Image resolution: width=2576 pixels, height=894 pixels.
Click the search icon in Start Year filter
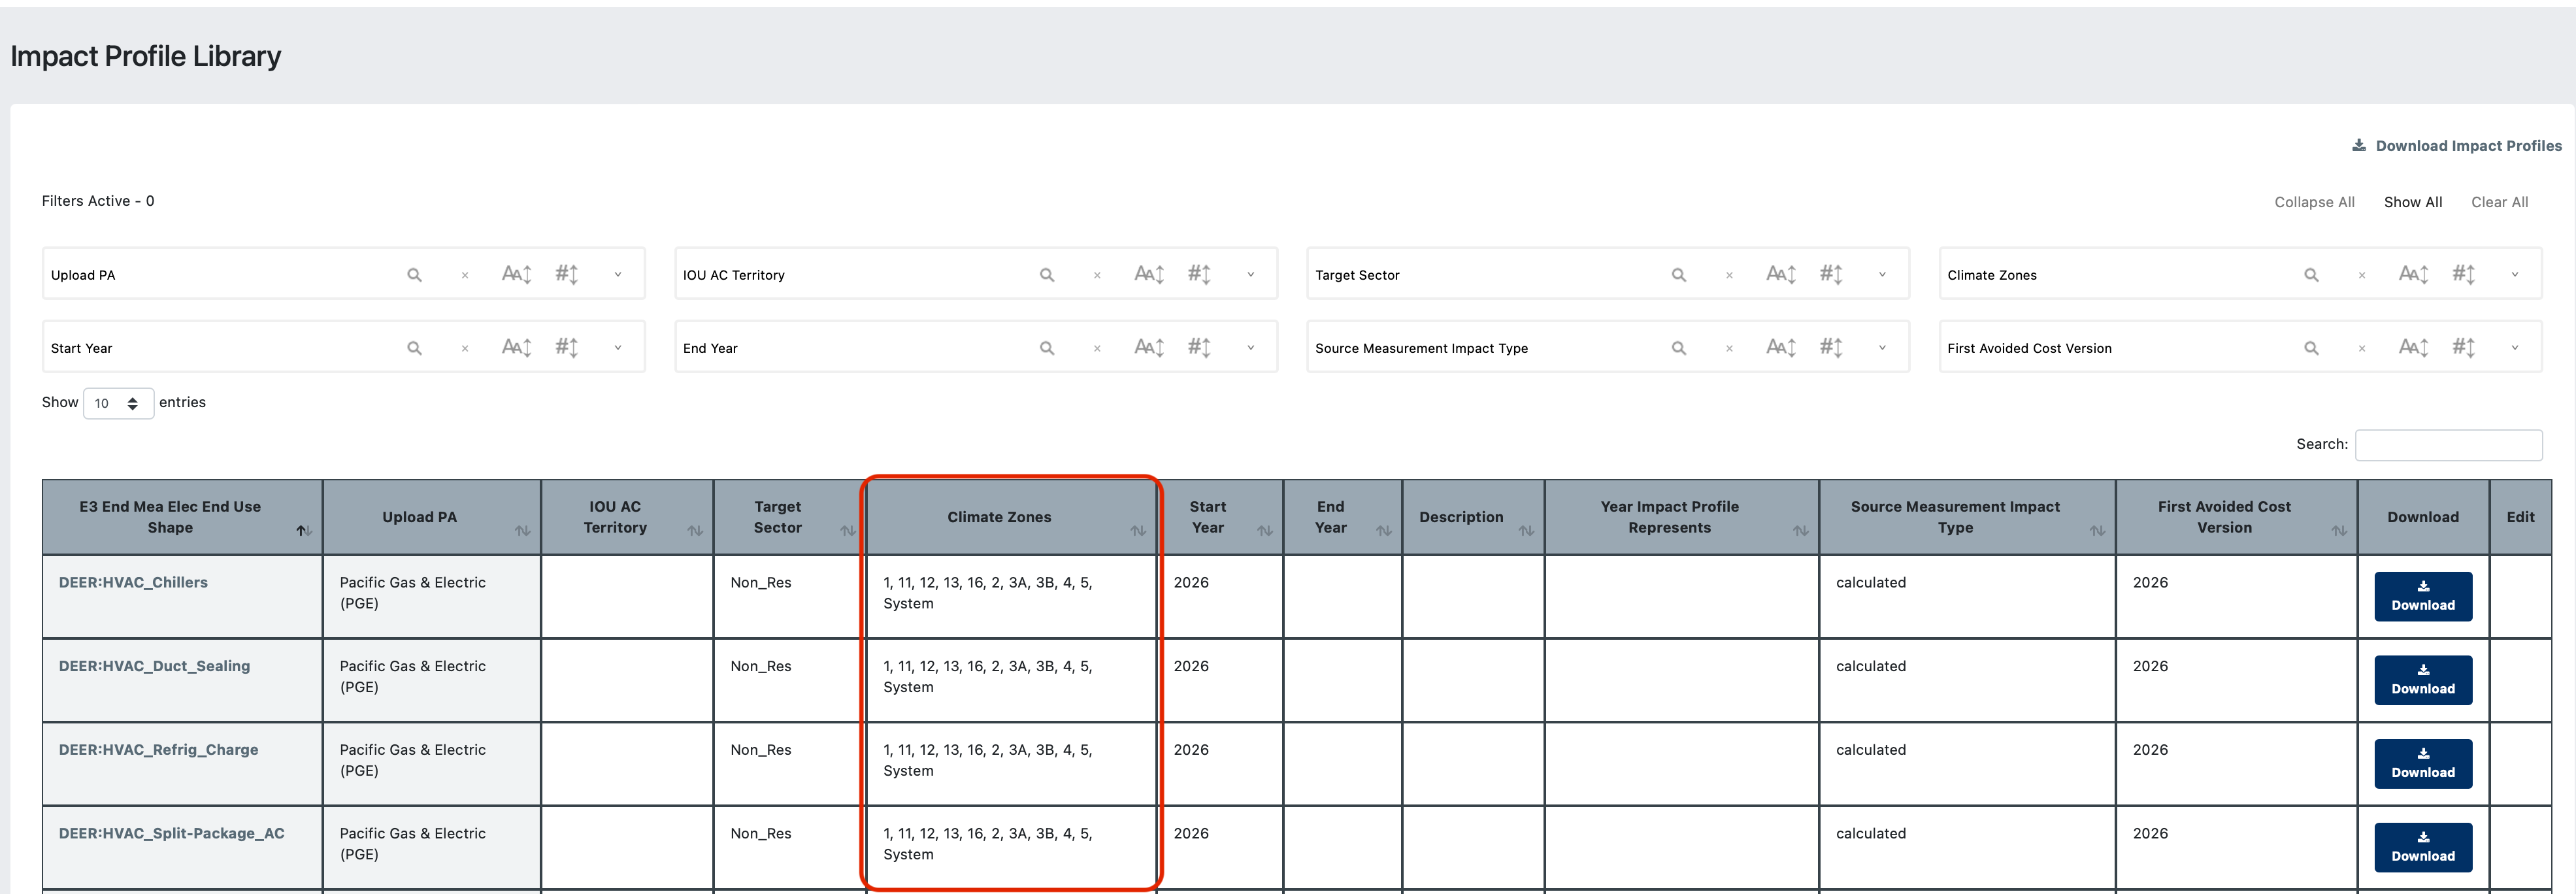tap(414, 348)
